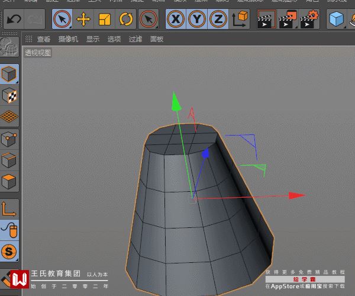
Task: Open the 显示 viewport menu
Action: pos(93,39)
